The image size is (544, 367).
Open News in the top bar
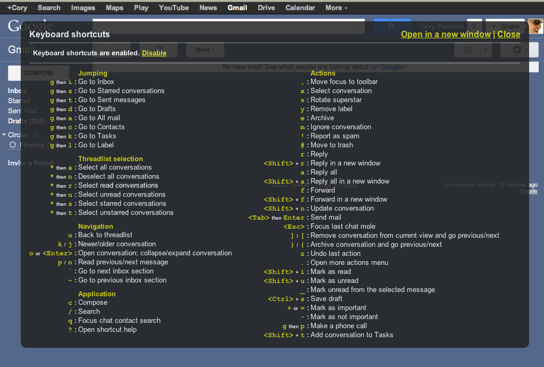(x=208, y=7)
